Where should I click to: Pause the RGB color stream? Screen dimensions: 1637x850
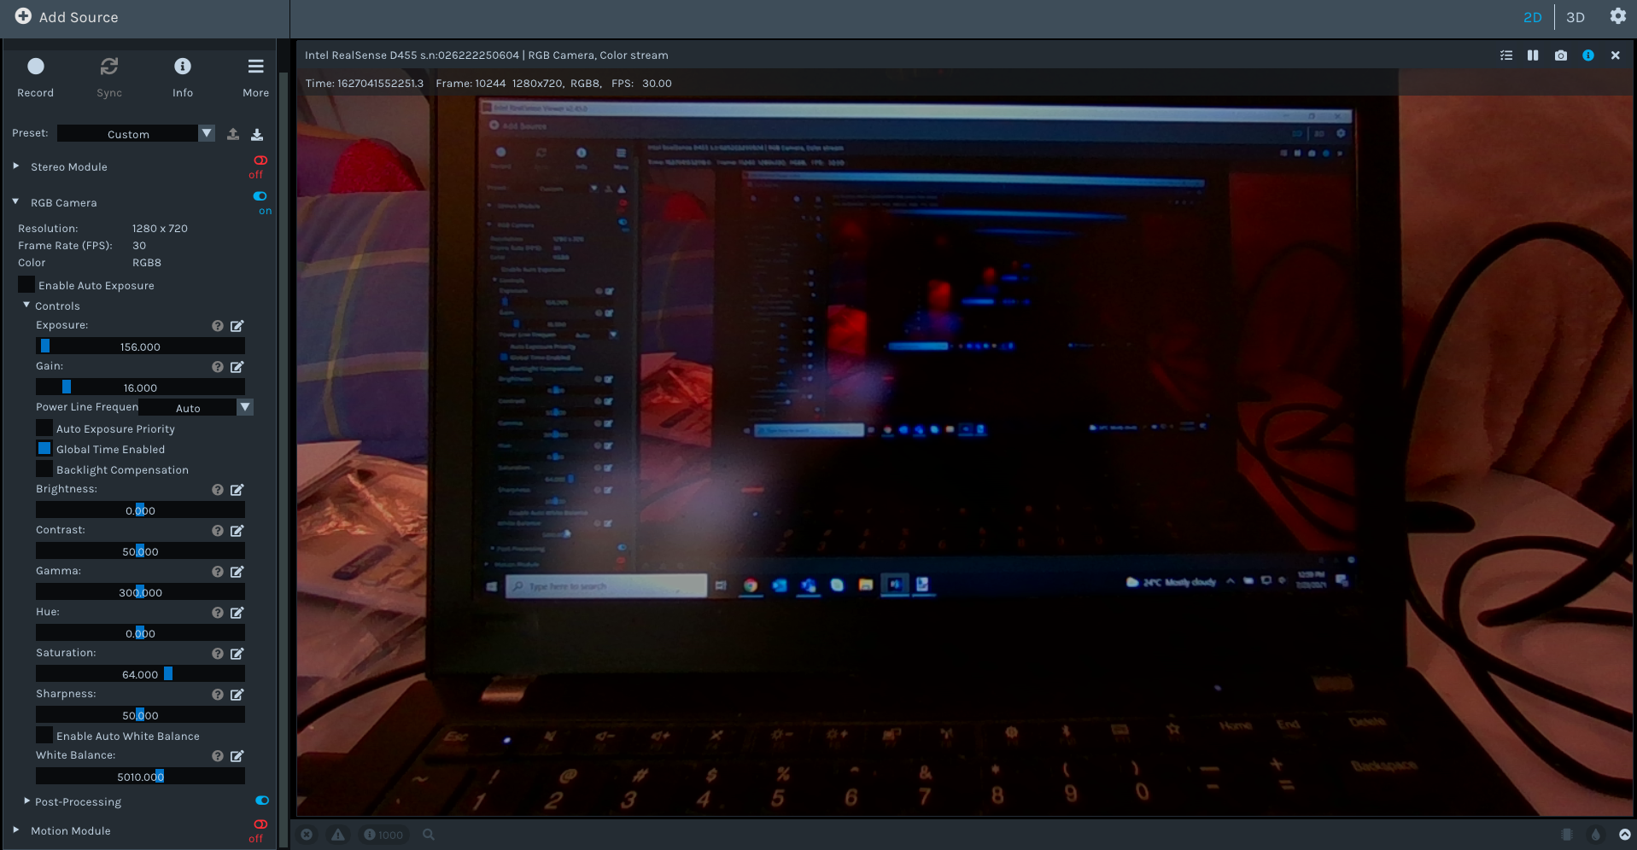pyautogui.click(x=1533, y=55)
